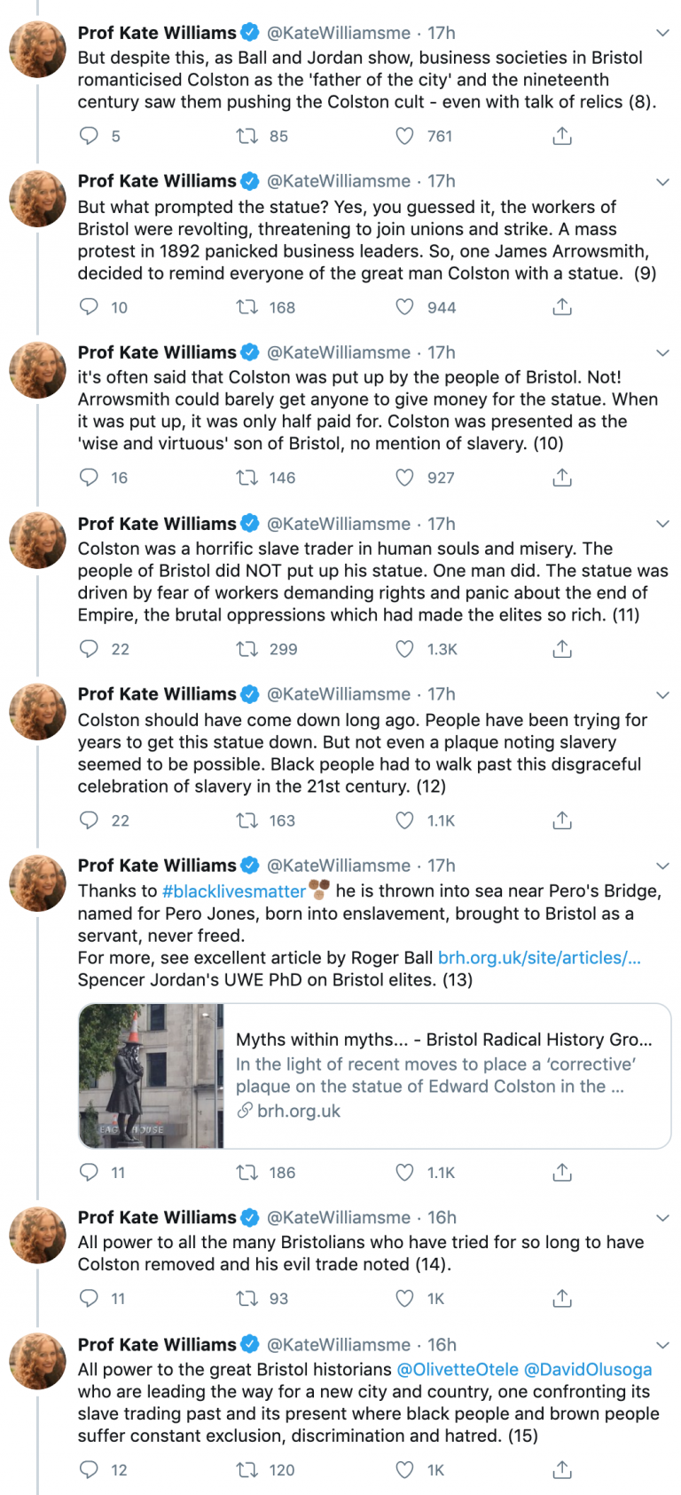Open the chevron menu on tweet (14)
681x1495 pixels.
pos(661,1218)
